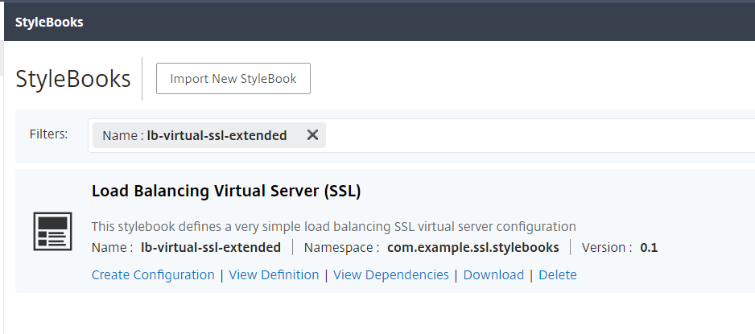Screen dimensions: 755x334
Task: Open the Create Configuration link
Action: pyautogui.click(x=153, y=274)
